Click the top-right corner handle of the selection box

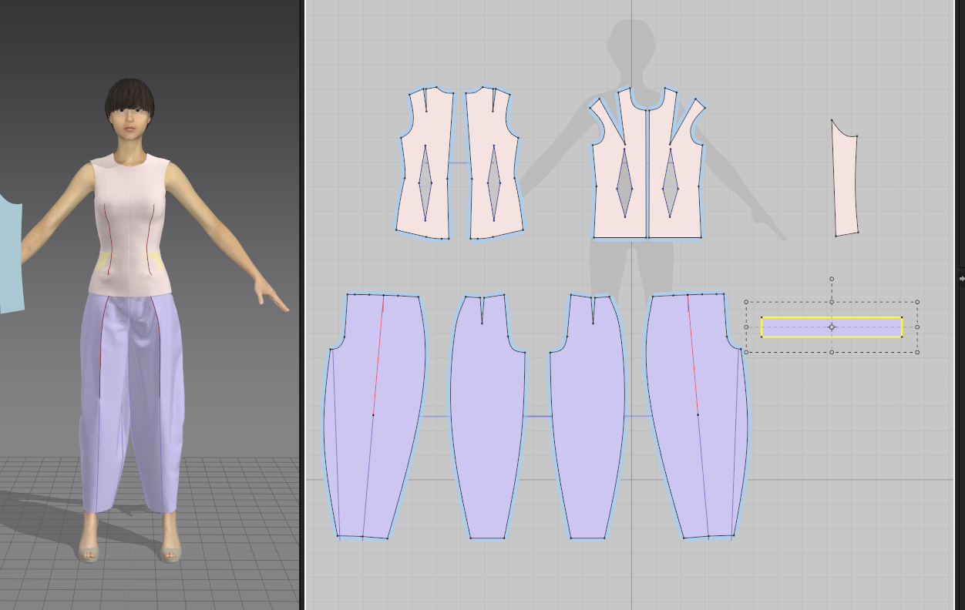click(917, 302)
